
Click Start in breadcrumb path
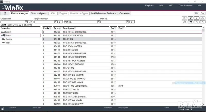point(3,25)
